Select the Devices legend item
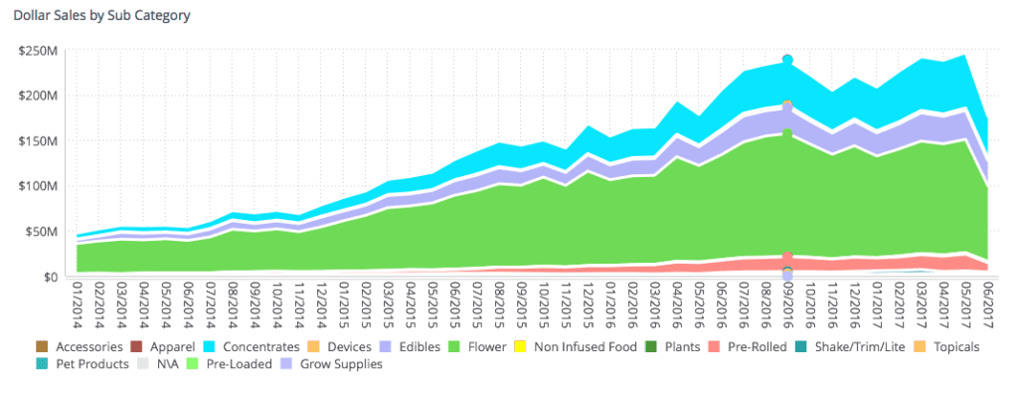The height and width of the screenshot is (396, 1018). 339,347
